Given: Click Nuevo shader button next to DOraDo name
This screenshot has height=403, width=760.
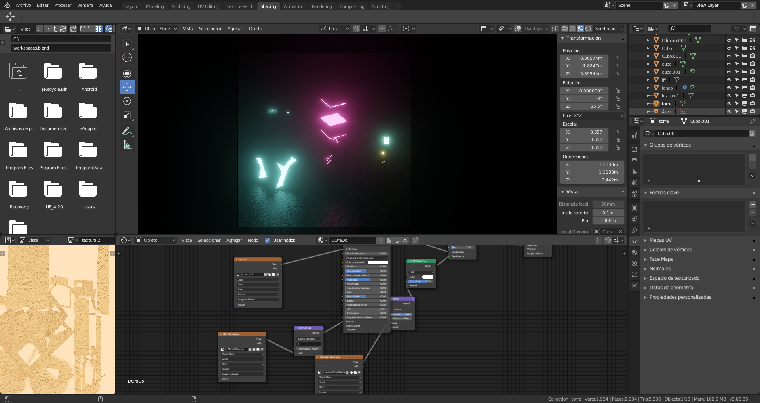Looking at the screenshot, I should coord(389,240).
